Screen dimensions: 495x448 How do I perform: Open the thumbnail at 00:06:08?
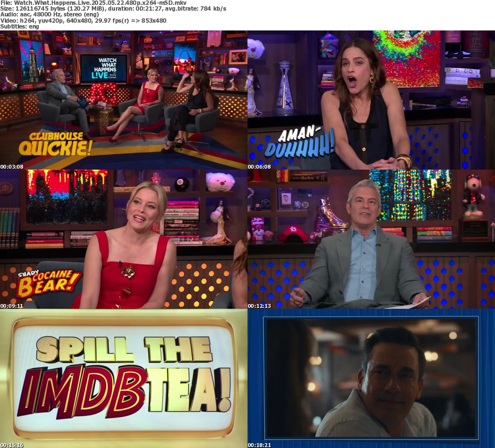(371, 100)
